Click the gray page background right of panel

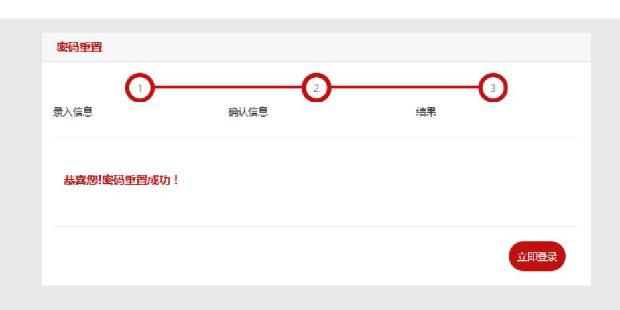605,158
